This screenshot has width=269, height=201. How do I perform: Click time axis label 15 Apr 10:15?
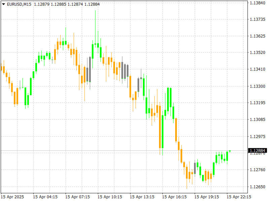point(110,197)
